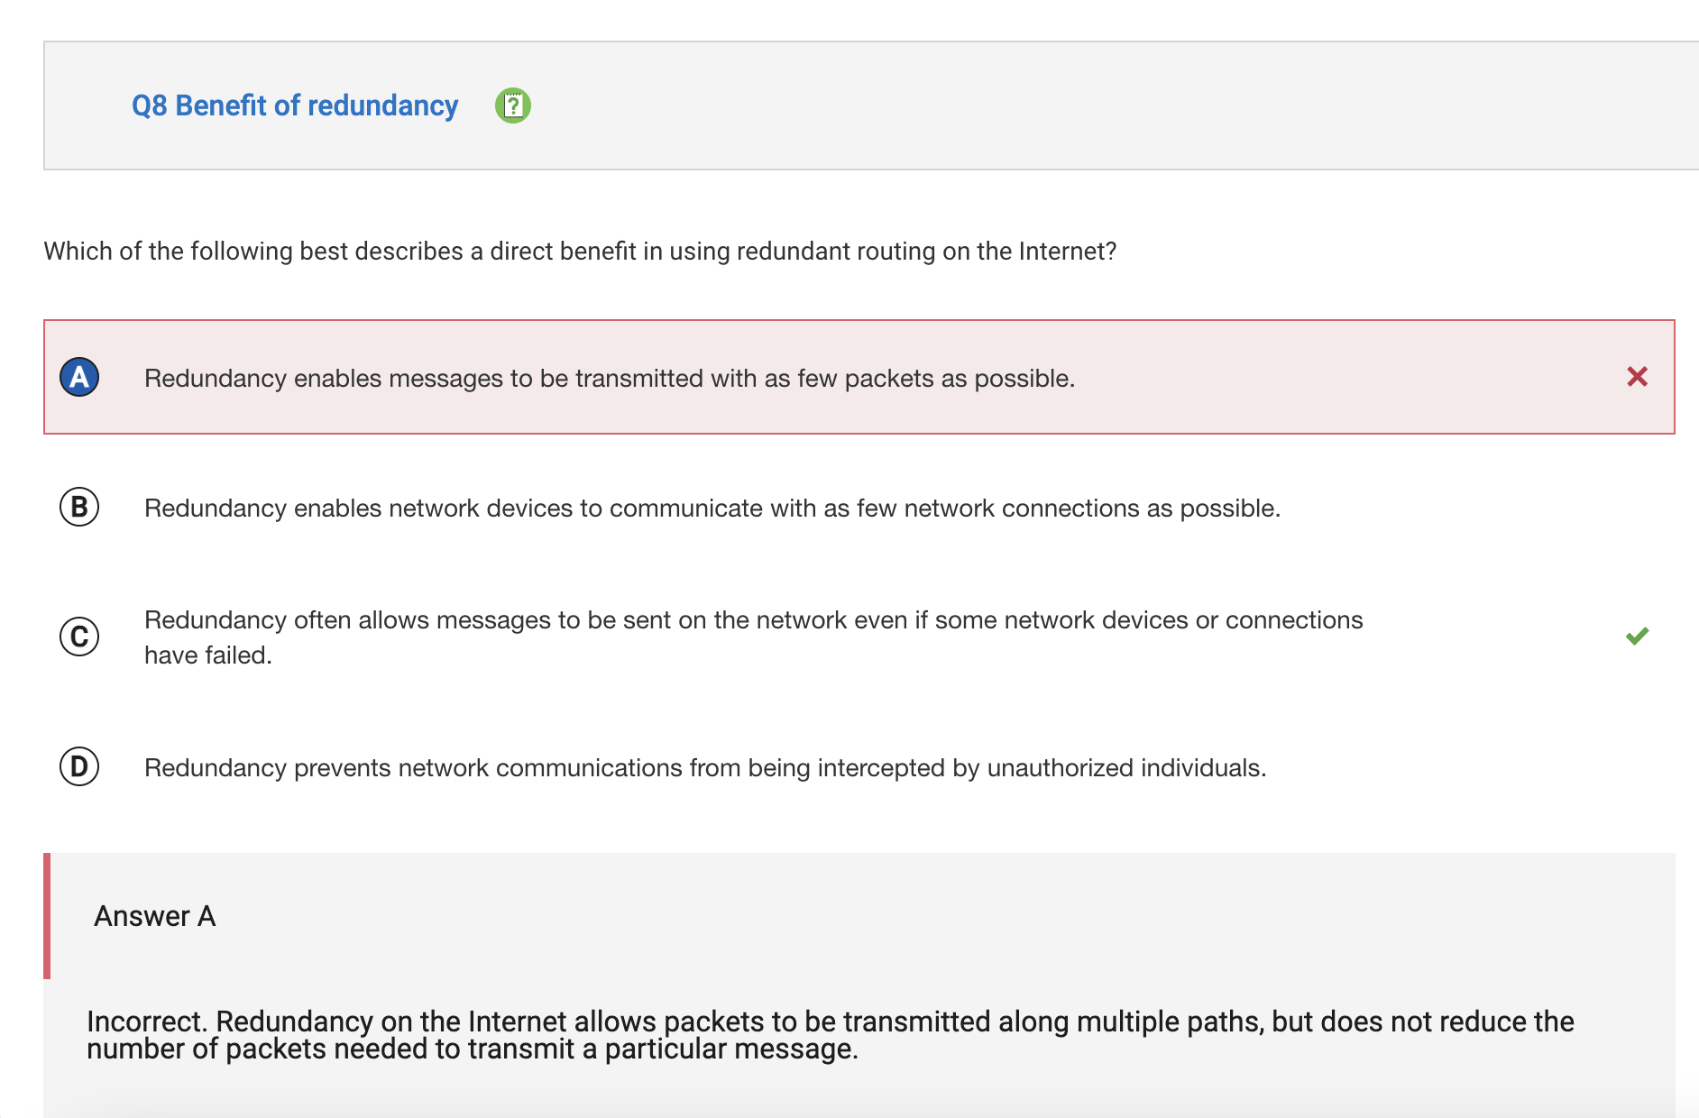
Task: Click the redundant routing question prompt
Action: point(580,251)
